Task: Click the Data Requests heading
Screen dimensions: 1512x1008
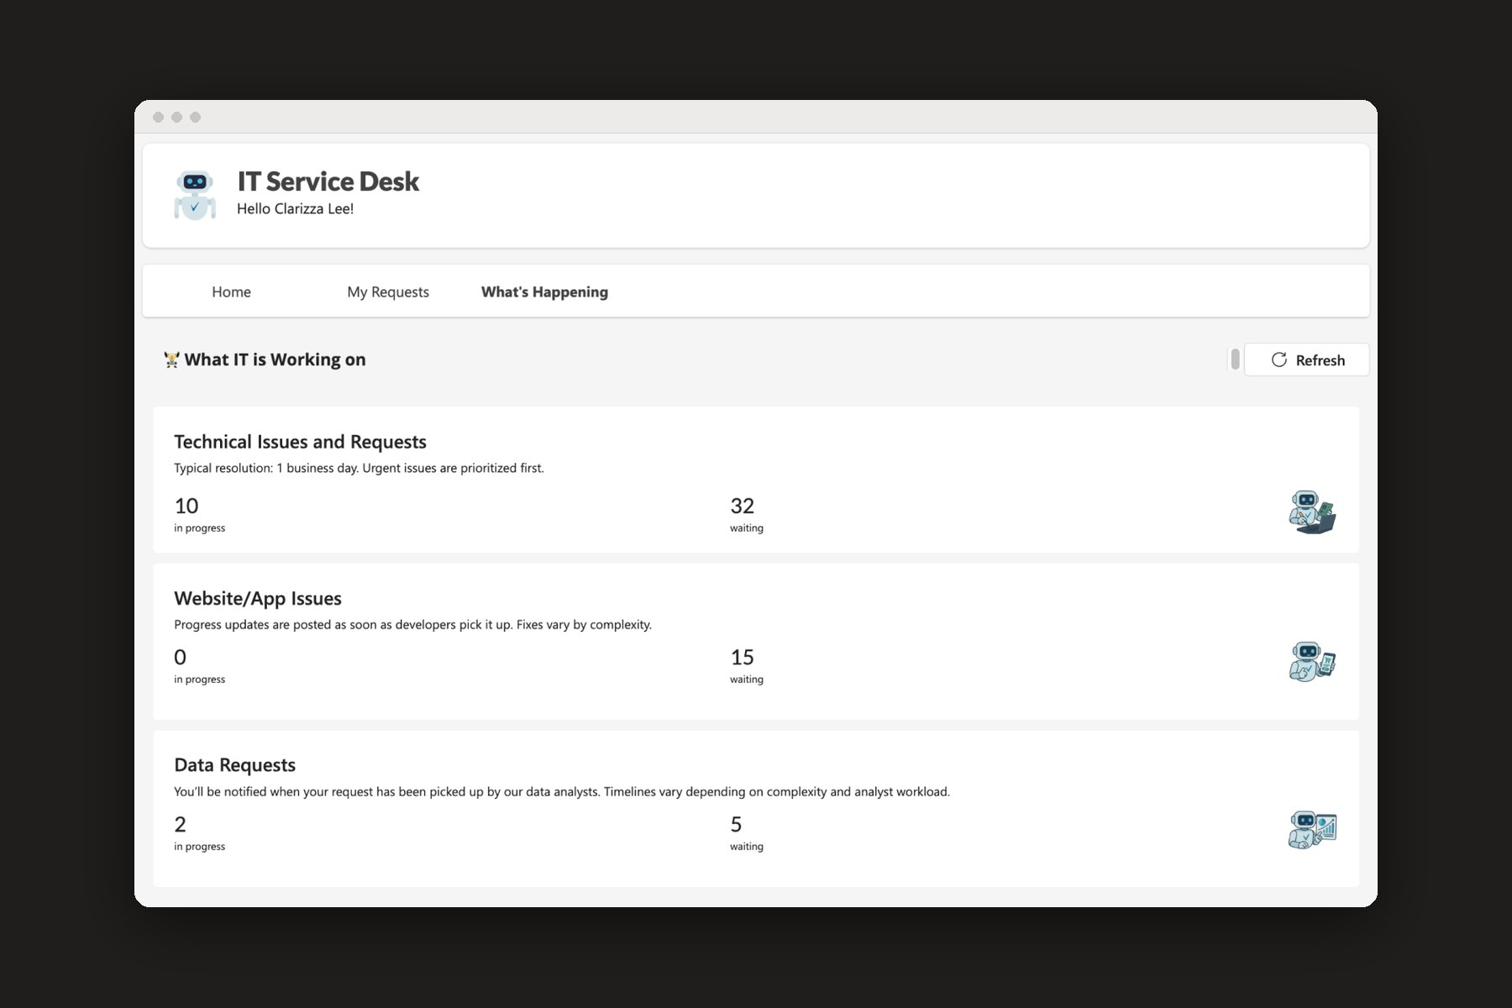Action: tap(234, 765)
